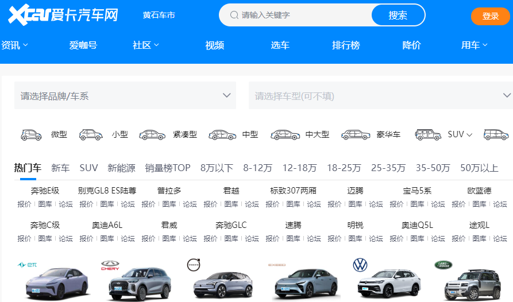513x302 pixels.
Task: Click the Land Rover brand logo
Action: pyautogui.click(x=443, y=265)
